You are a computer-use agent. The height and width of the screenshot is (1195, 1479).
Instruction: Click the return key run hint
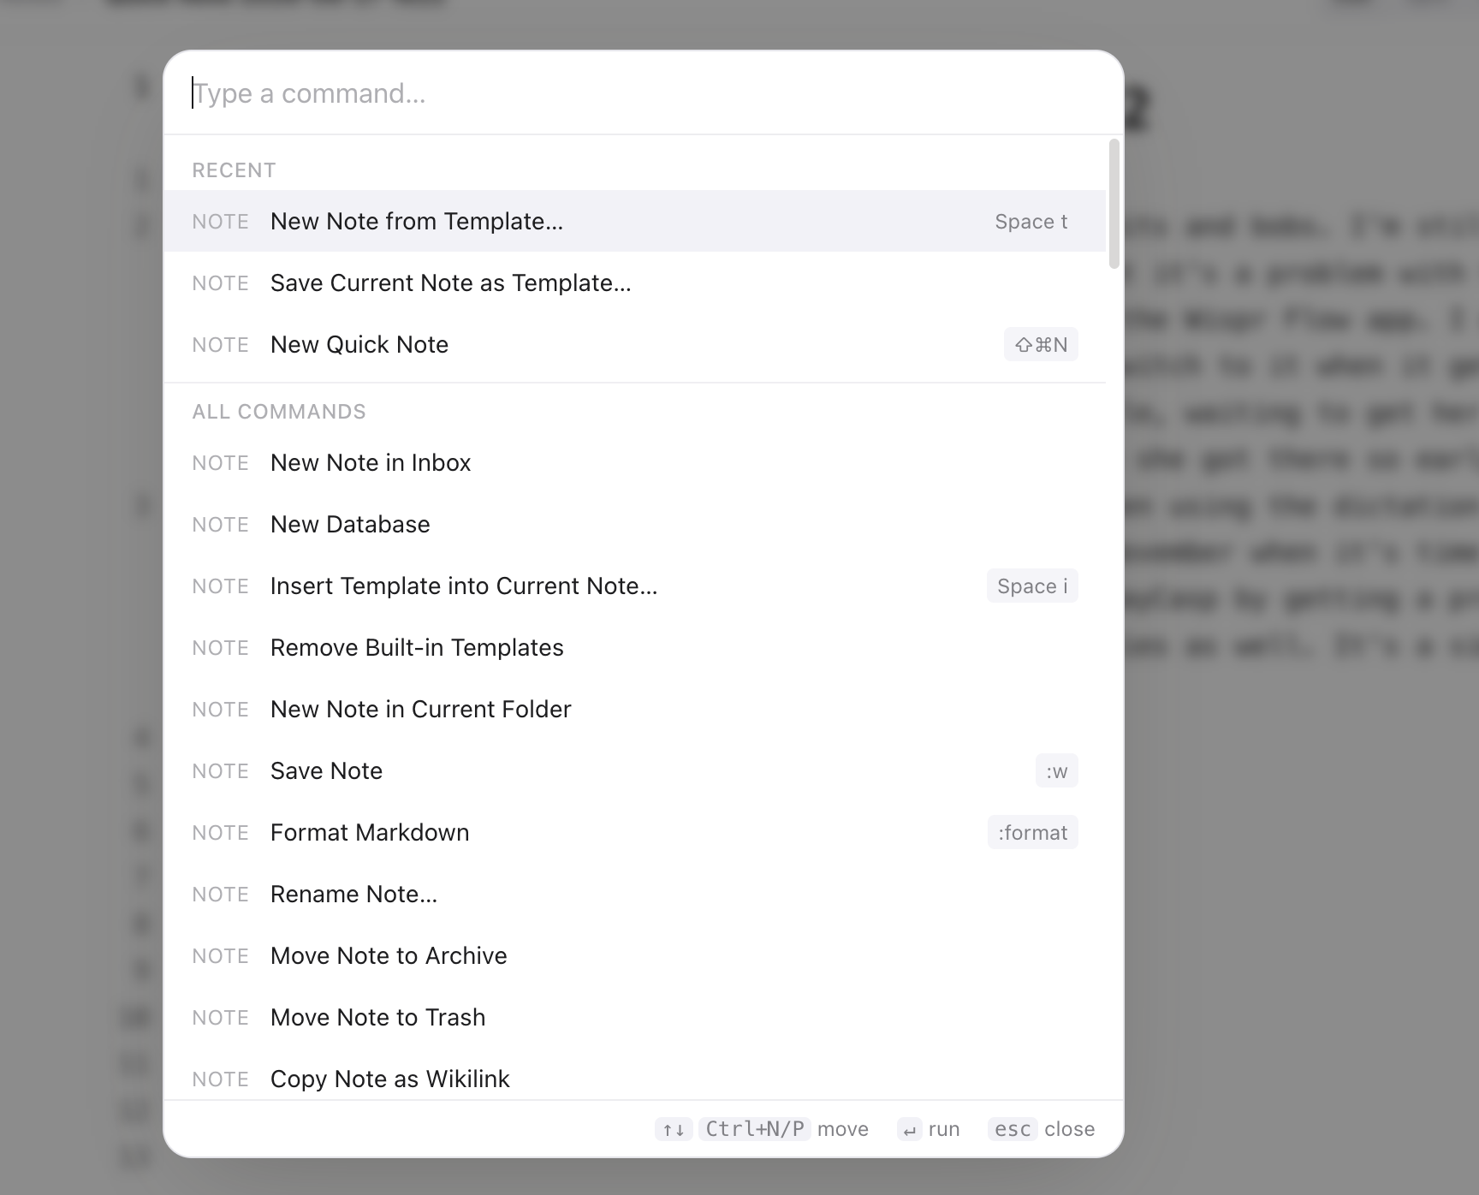click(x=909, y=1130)
